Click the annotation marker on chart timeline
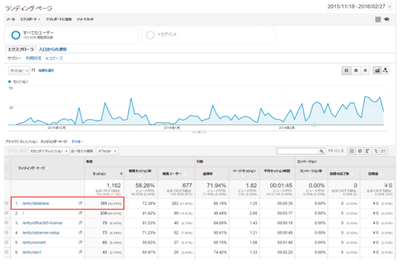 [x=314, y=125]
